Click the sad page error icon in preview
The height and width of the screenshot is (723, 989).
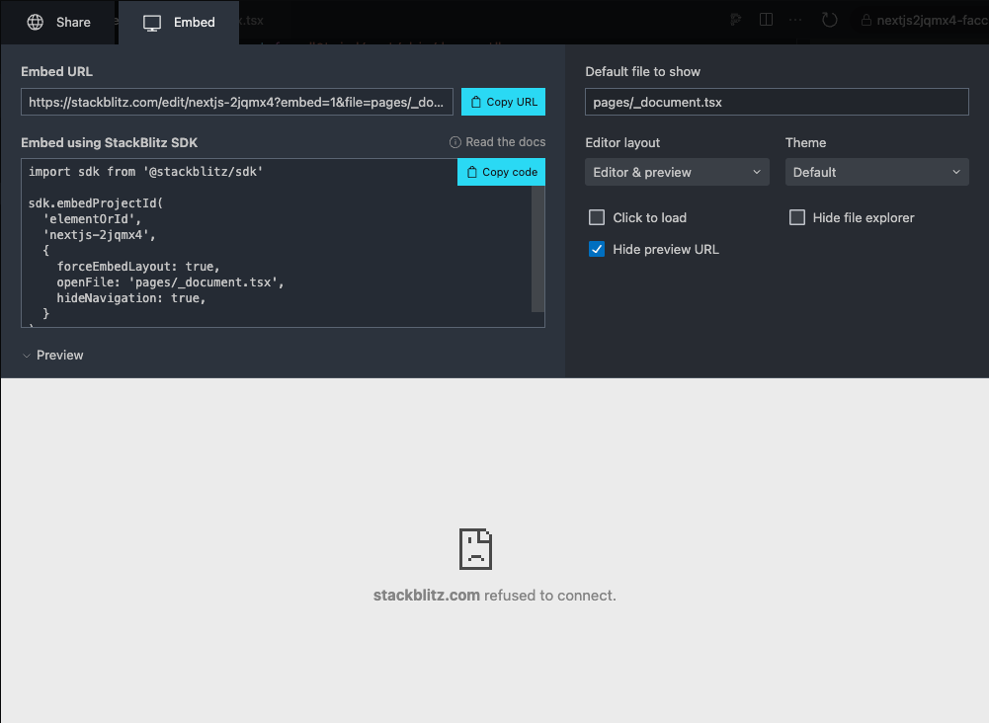click(475, 549)
